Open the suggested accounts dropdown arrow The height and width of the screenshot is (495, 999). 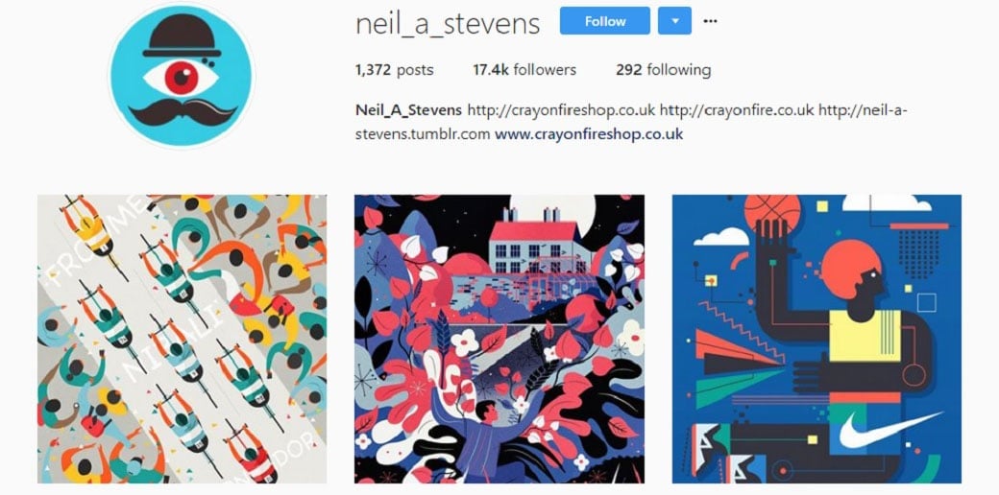(674, 21)
